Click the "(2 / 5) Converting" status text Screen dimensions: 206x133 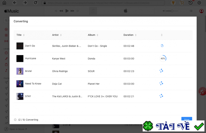pyautogui.click(x=28, y=120)
